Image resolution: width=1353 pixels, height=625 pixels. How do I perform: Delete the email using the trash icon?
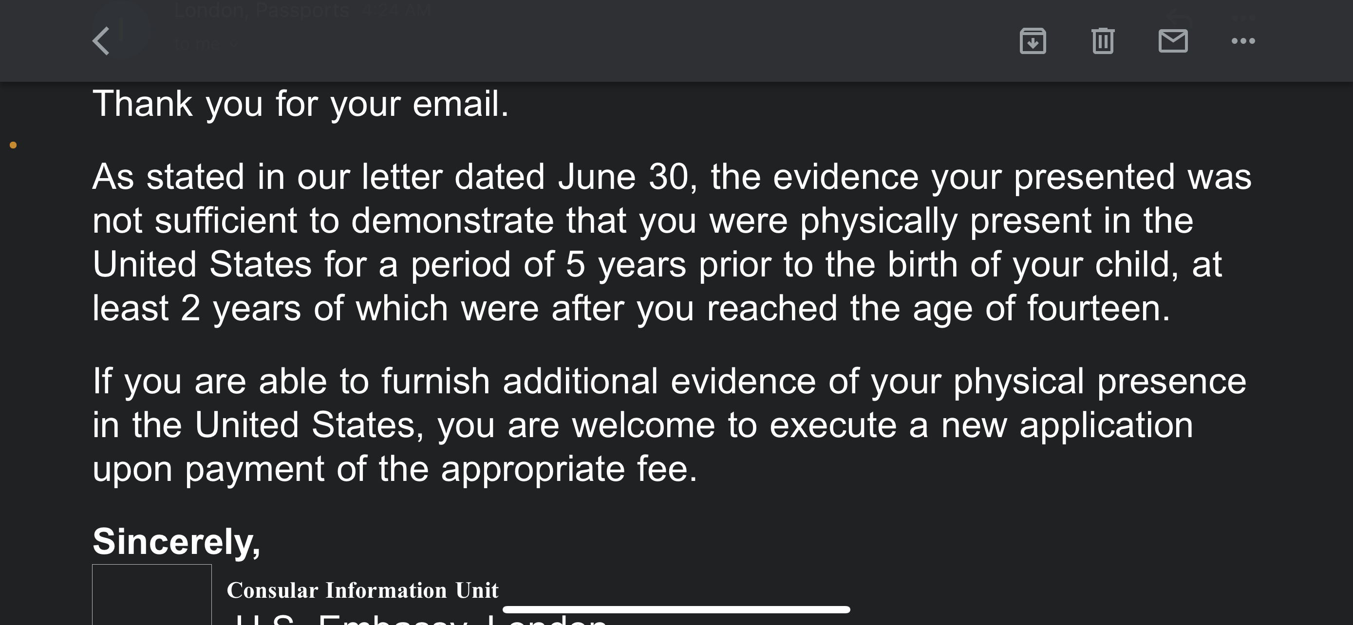pyautogui.click(x=1103, y=41)
